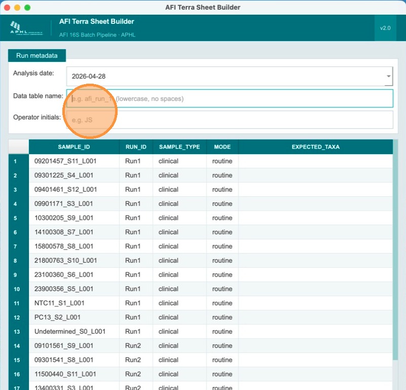Click clinical cell in Undetermined_S0_L001 row
This screenshot has height=390, width=406.
click(179, 332)
